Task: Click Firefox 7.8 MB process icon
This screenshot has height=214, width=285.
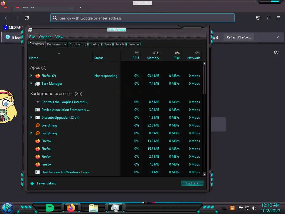Action: point(38,164)
